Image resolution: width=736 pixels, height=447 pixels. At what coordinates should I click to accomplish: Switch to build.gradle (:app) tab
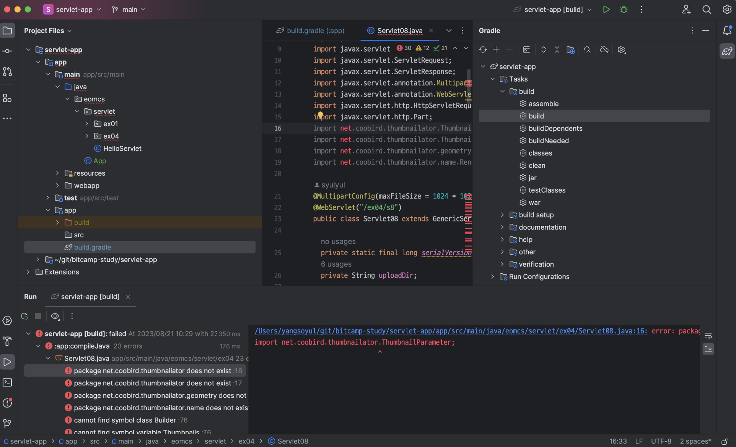pyautogui.click(x=311, y=31)
